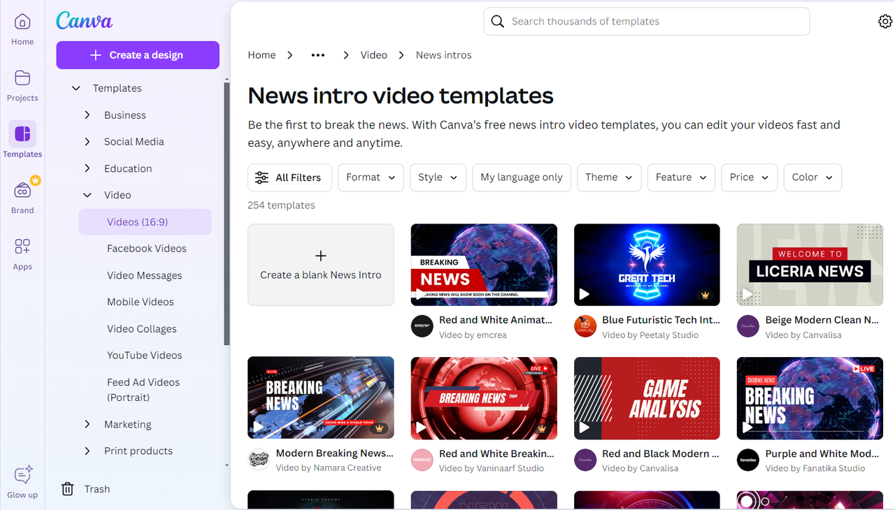Collapse the Video templates category
This screenshot has width=895, height=510.
point(87,195)
